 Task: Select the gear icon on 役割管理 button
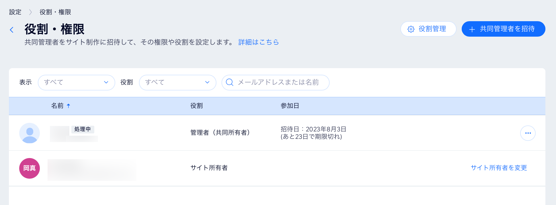pyautogui.click(x=411, y=29)
